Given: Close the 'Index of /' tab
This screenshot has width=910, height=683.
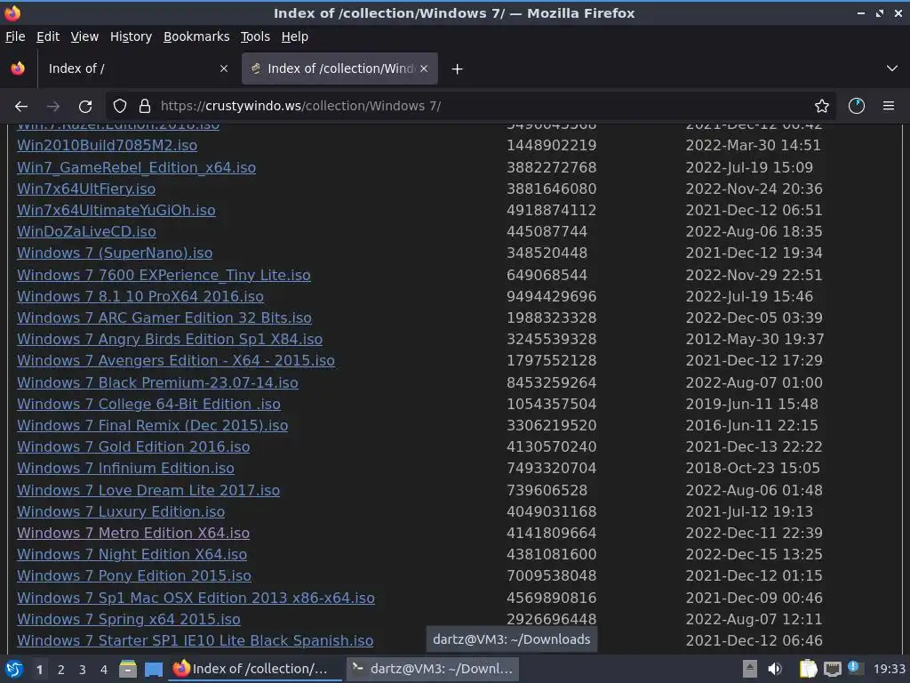Looking at the screenshot, I should pos(224,68).
